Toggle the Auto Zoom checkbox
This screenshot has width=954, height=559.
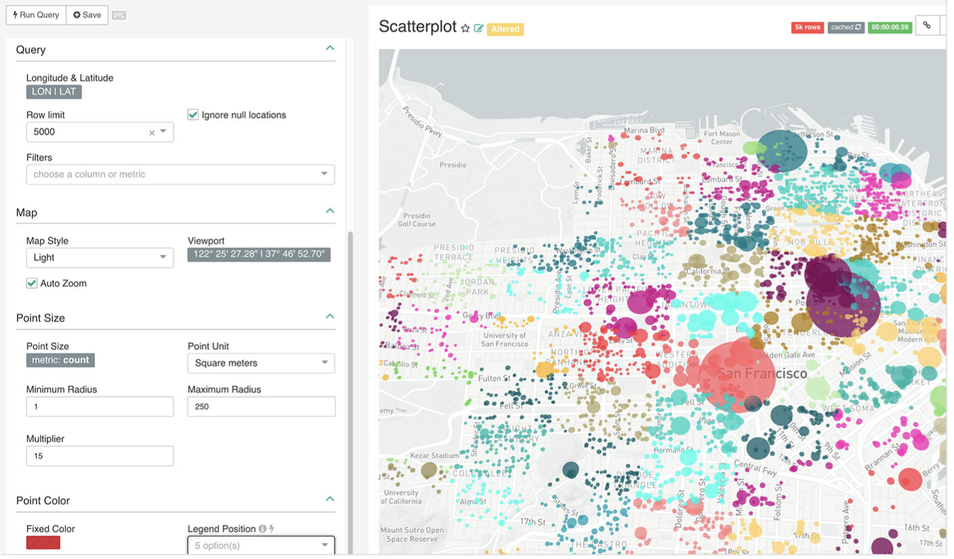[32, 284]
